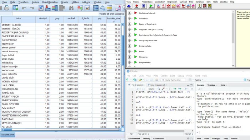Click the red MAP icon in the PASS toolbar
Screen dimensions: 250x140
tap(137, 6)
